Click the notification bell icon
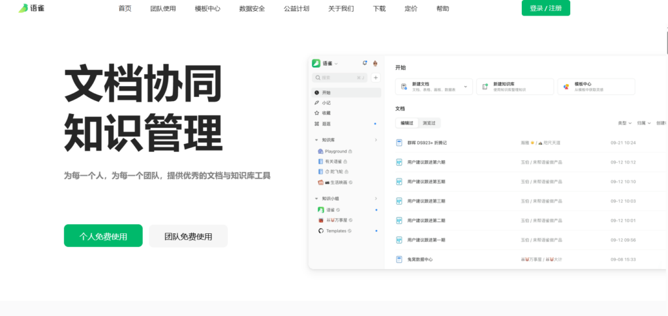Image resolution: width=668 pixels, height=316 pixels. pyautogui.click(x=365, y=63)
